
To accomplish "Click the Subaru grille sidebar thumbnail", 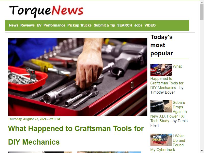I will pyautogui.click(x=161, y=106).
